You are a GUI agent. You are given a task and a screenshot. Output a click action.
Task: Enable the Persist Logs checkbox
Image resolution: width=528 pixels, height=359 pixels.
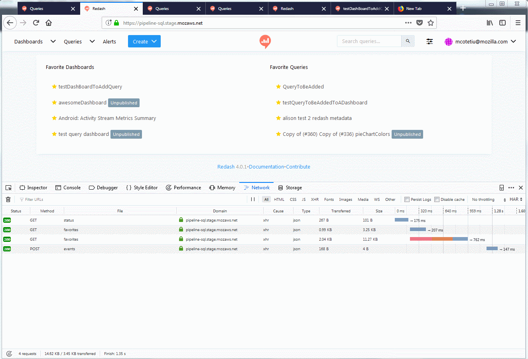(x=408, y=199)
